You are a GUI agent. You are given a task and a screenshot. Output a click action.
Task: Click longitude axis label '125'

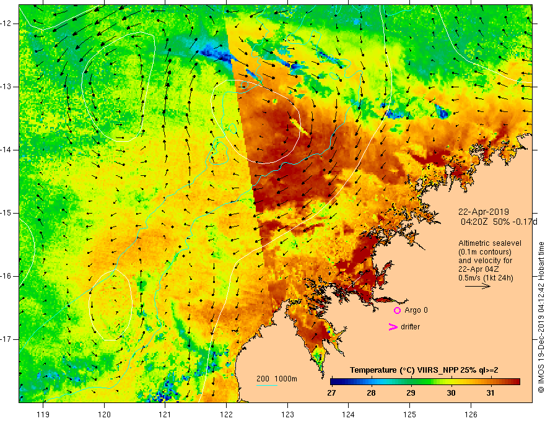coord(410,414)
